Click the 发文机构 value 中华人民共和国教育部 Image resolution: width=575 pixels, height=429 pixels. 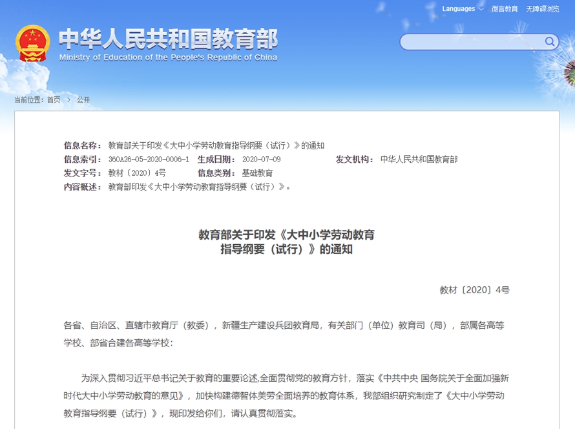coord(419,160)
